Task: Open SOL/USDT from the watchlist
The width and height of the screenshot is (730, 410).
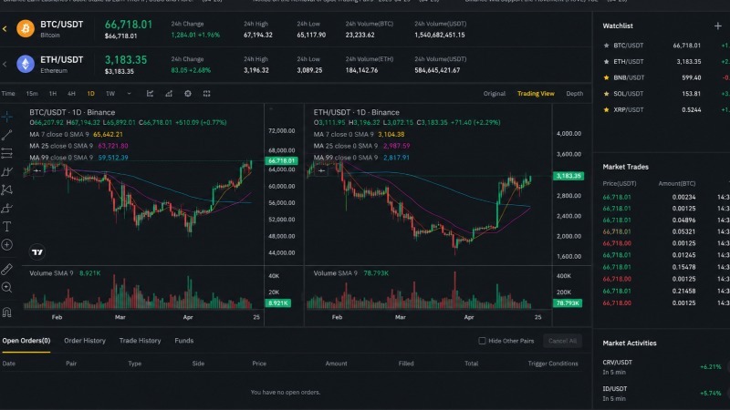Action: point(628,94)
